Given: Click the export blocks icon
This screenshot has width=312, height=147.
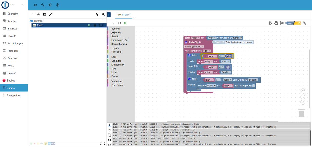Looking at the screenshot, I should click(x=270, y=23).
